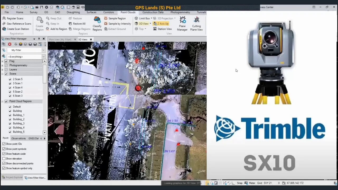Uncheck the 2 Scan 5 checkbox
338x190 pixels.
click(10, 79)
